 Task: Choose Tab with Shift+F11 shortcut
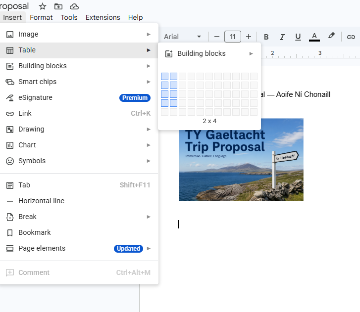pyautogui.click(x=79, y=185)
